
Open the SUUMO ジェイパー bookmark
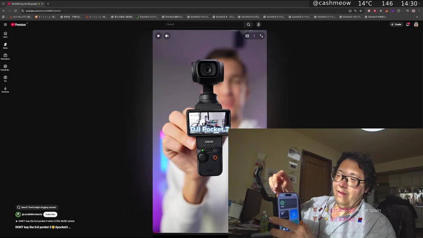coord(147,17)
